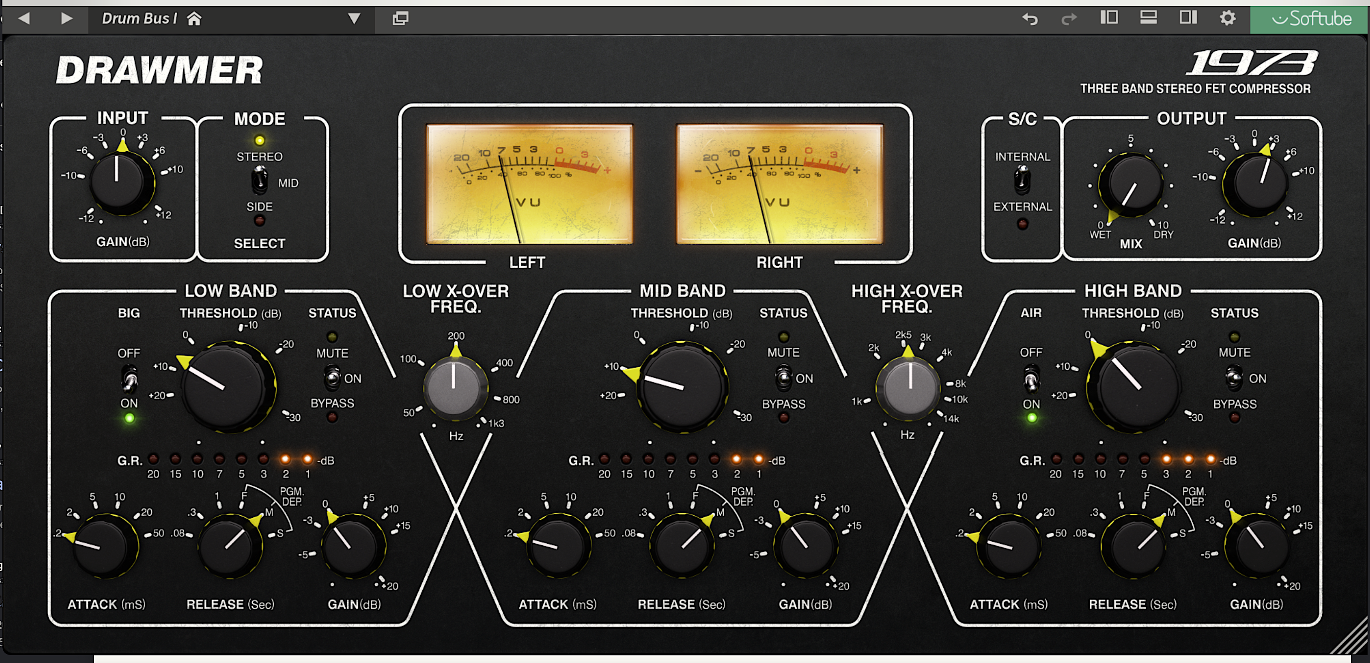Open plugin settings gear
This screenshot has height=663, width=1370.
point(1227,18)
